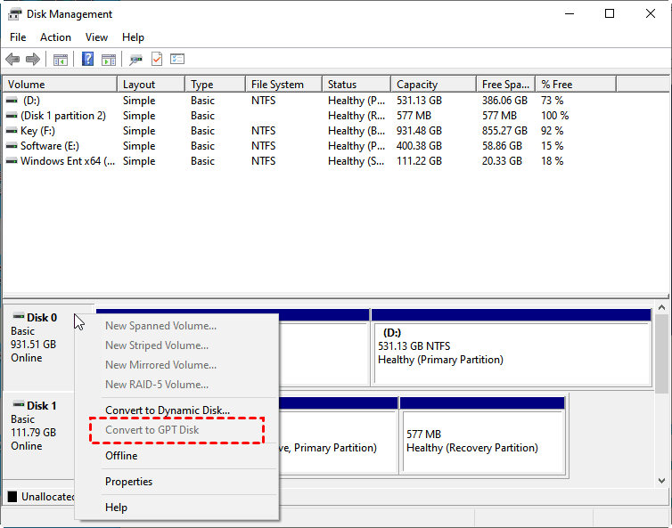Maximize the Disk Management window
Screen dimensions: 672x528
pos(610,13)
